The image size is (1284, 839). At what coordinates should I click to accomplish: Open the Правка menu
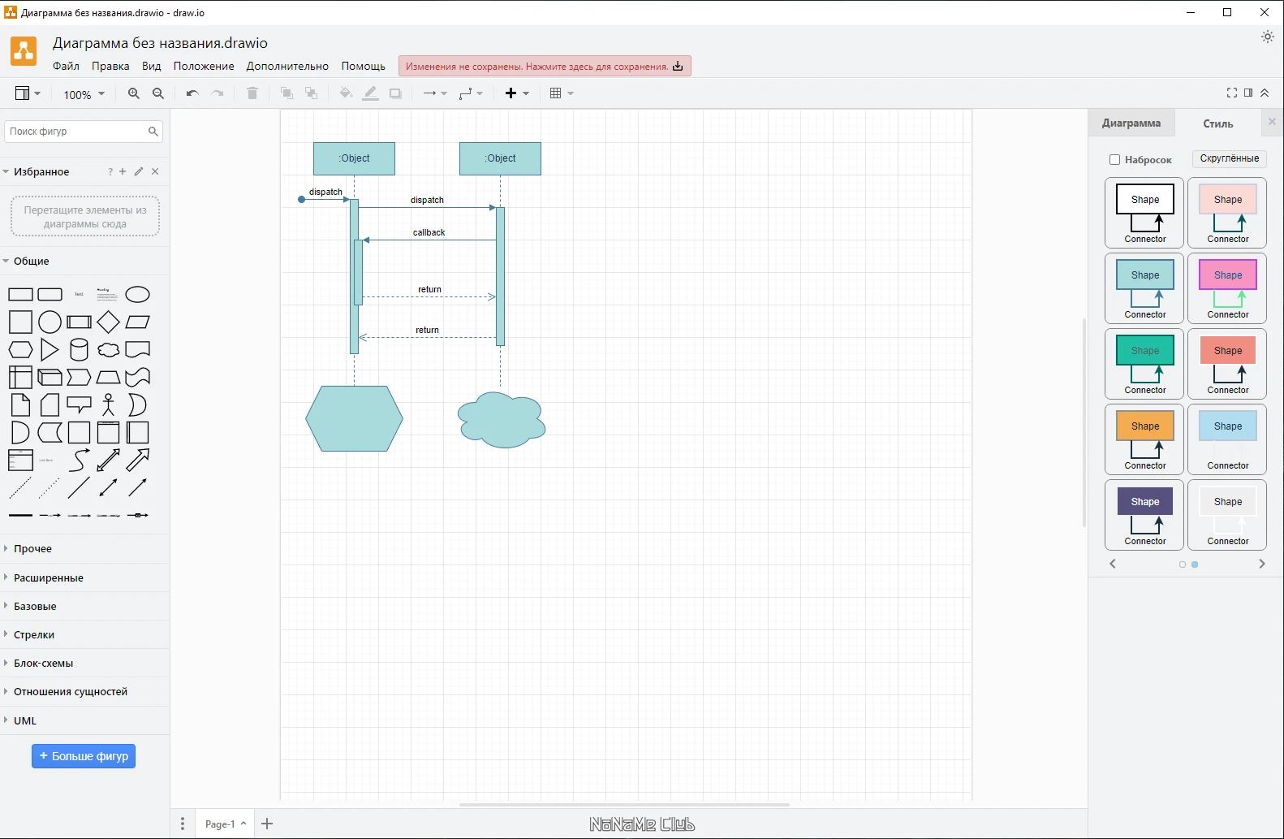110,66
